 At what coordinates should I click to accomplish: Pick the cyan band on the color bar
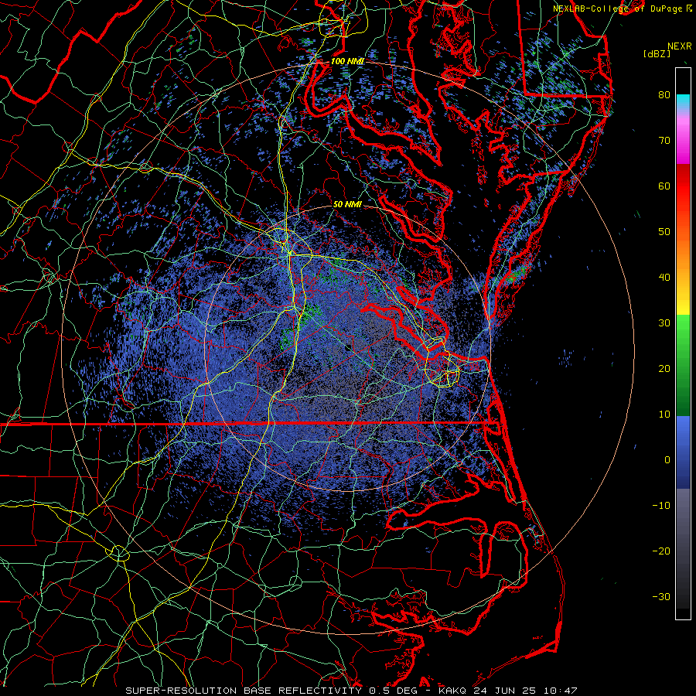tap(683, 101)
